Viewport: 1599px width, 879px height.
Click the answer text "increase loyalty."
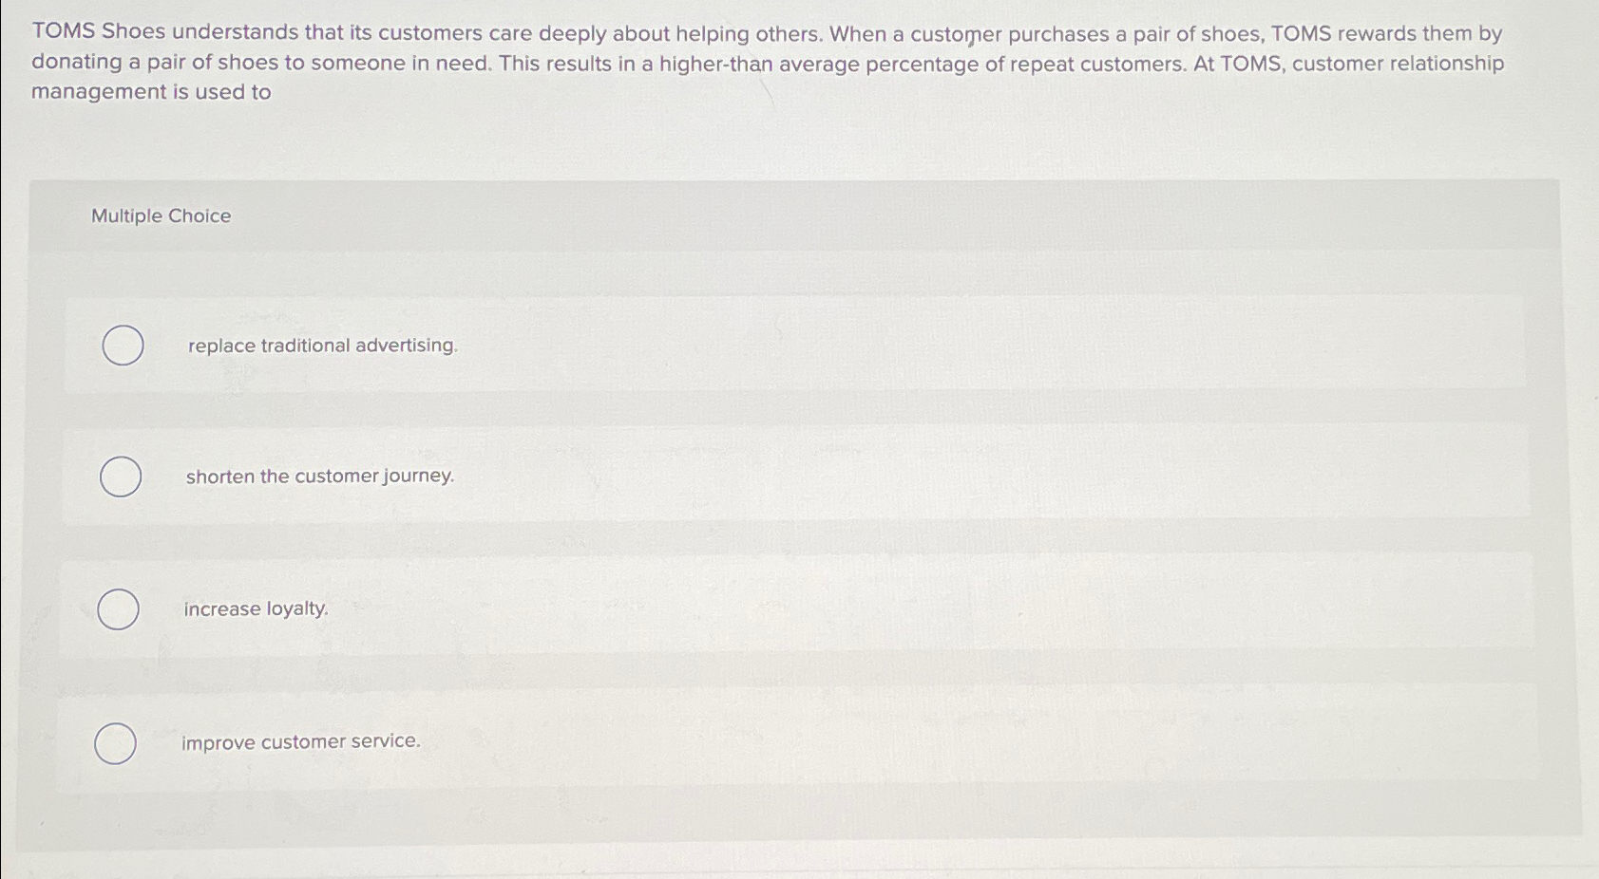pyautogui.click(x=255, y=608)
